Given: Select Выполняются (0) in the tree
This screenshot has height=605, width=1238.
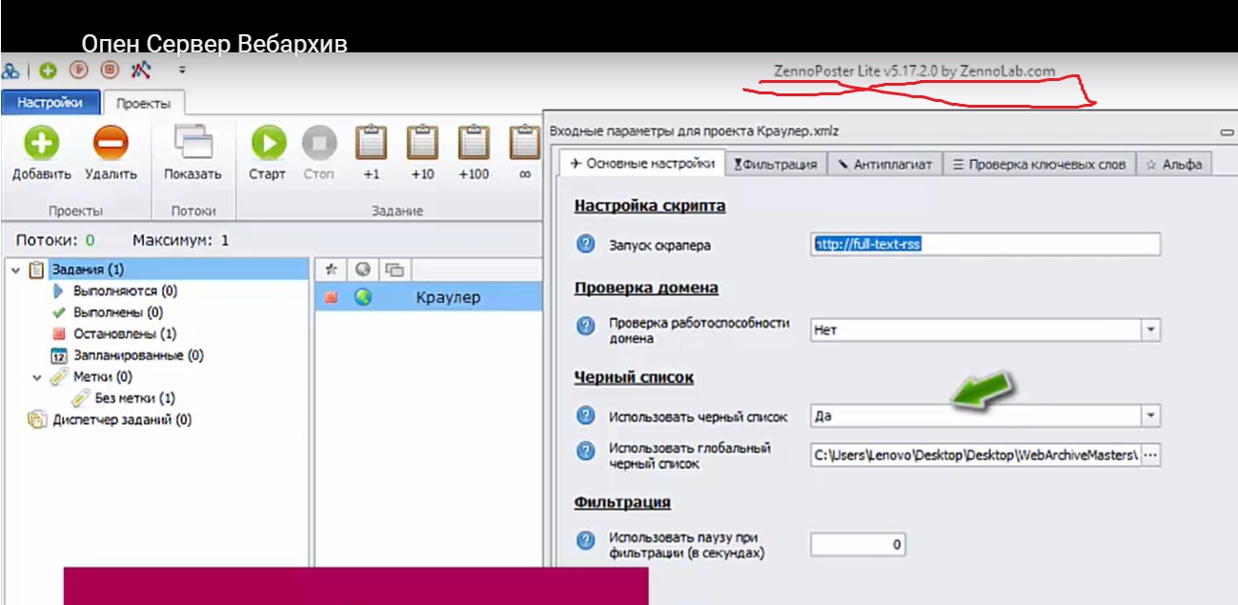Looking at the screenshot, I should click(125, 292).
